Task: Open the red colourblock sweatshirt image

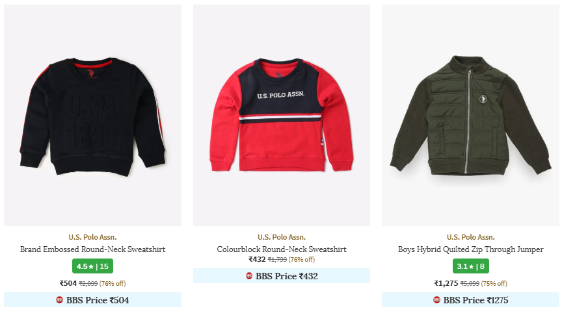Action: point(282,115)
